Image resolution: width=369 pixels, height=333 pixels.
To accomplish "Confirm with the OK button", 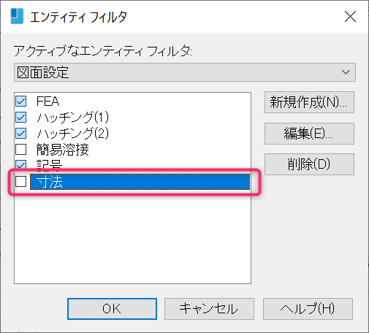I will (x=112, y=309).
